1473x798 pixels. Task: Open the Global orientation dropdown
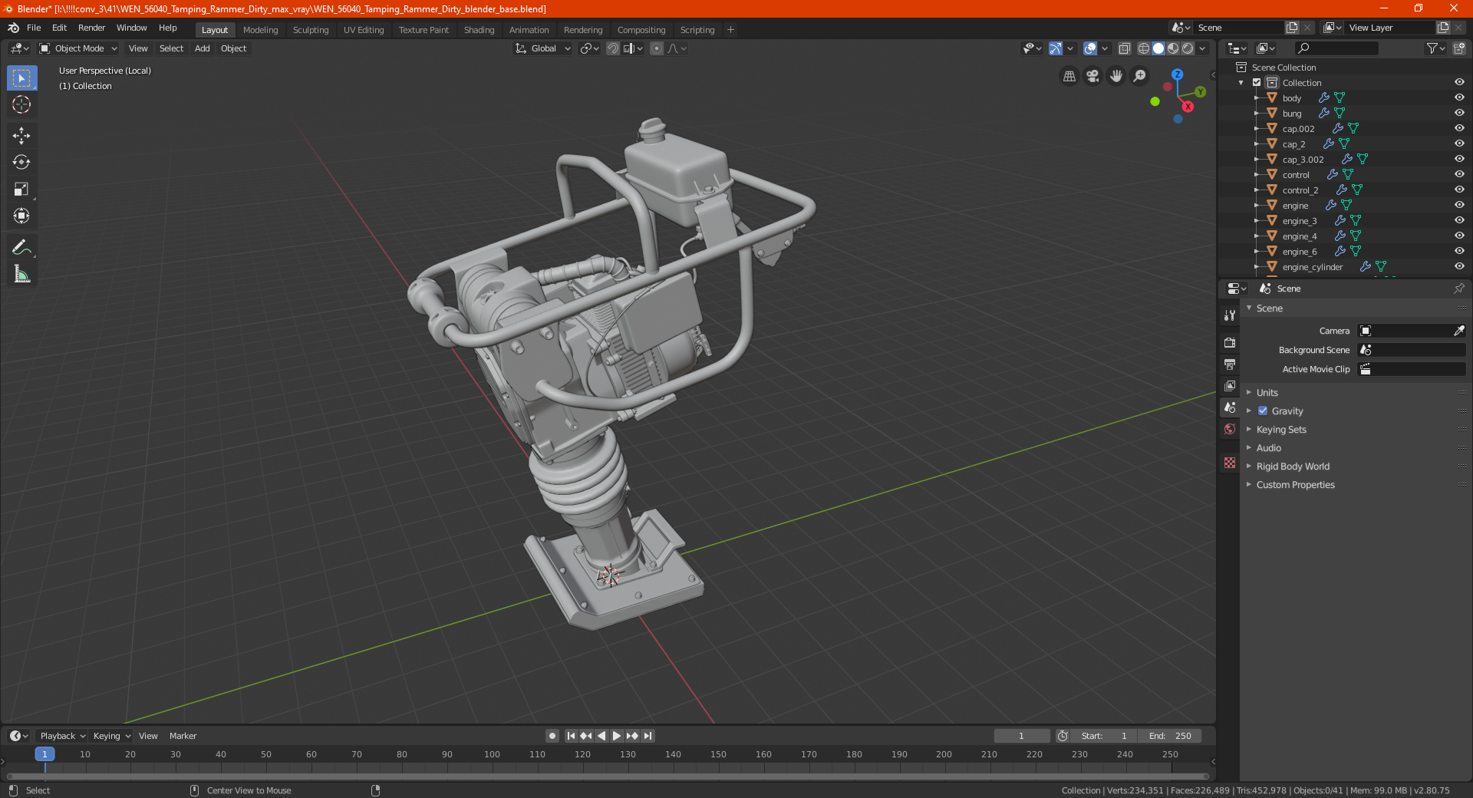tap(543, 48)
